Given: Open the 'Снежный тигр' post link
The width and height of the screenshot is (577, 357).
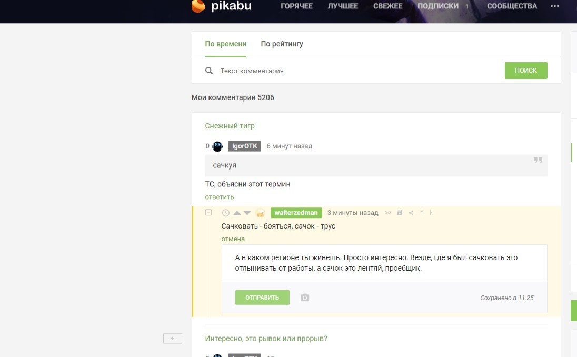Looking at the screenshot, I should tap(230, 126).
